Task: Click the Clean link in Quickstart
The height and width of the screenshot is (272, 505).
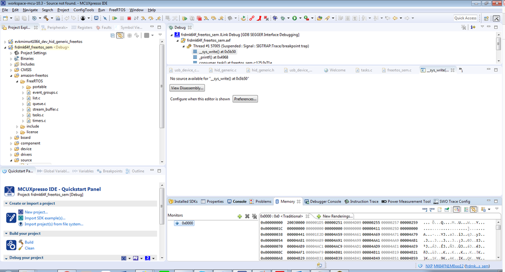Action: pos(29,248)
